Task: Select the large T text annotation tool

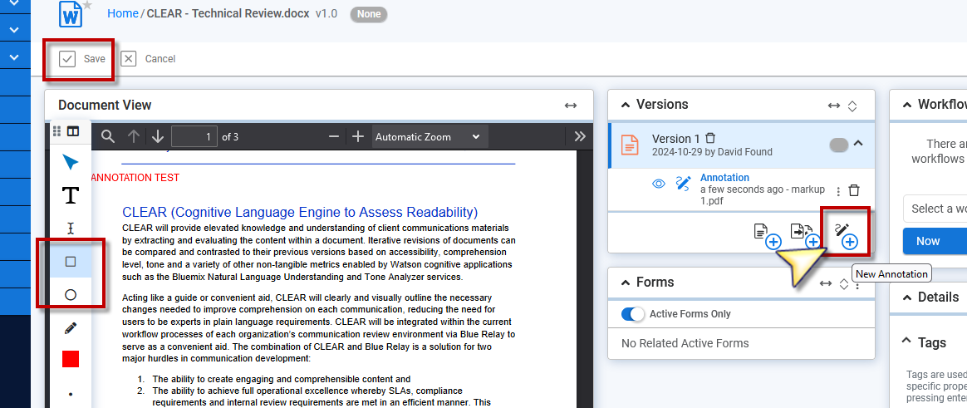Action: pyautogui.click(x=71, y=195)
